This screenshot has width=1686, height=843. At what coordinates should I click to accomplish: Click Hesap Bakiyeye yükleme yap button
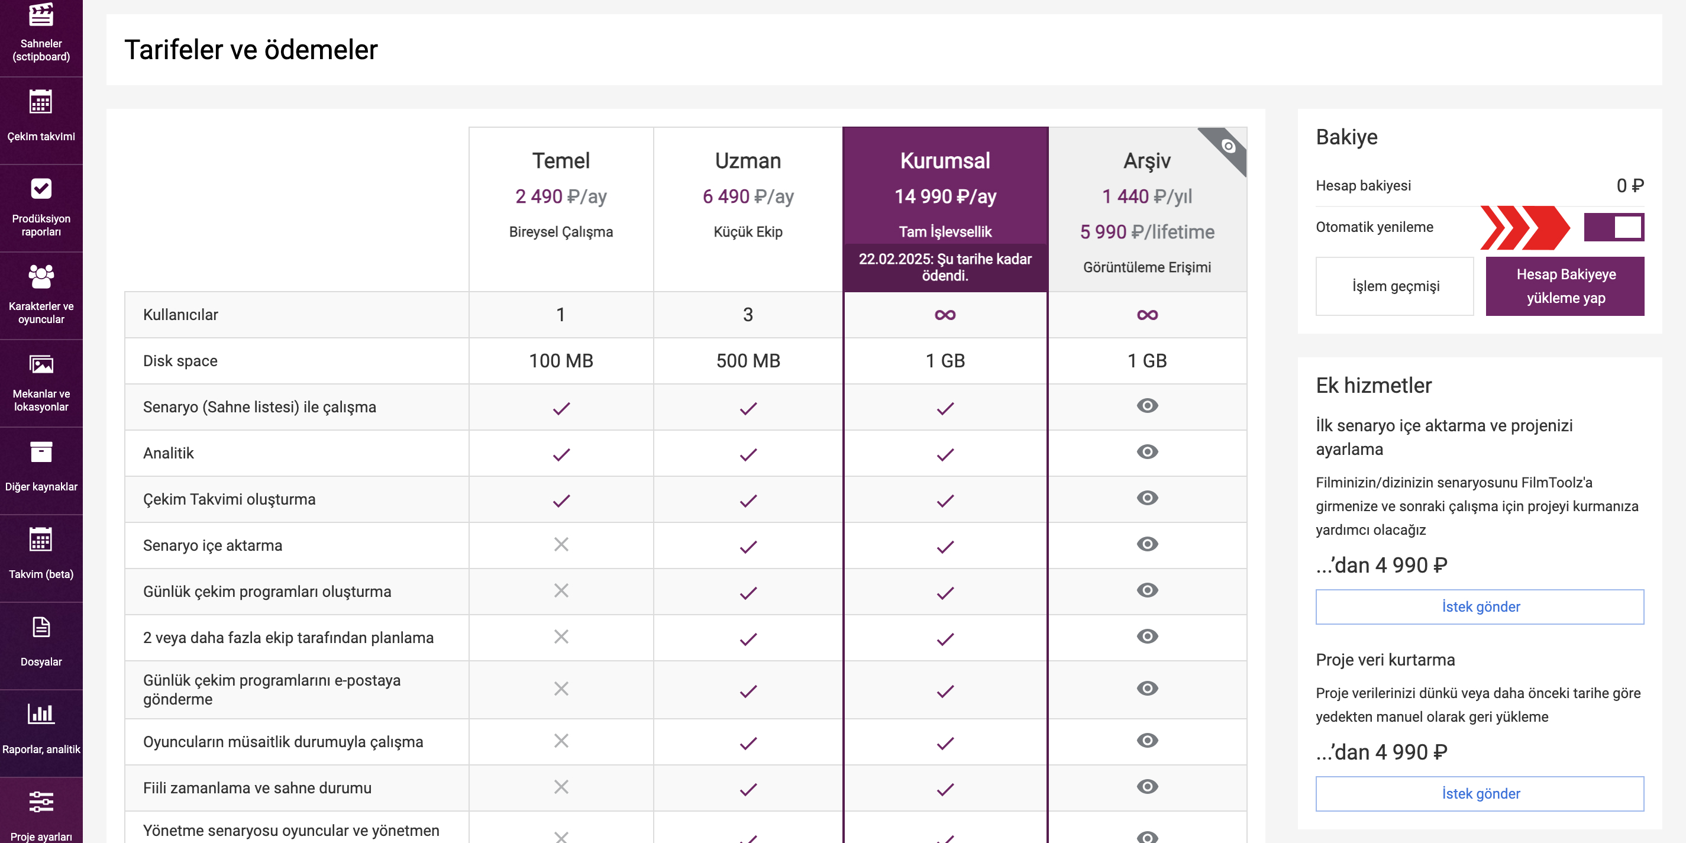click(1565, 286)
